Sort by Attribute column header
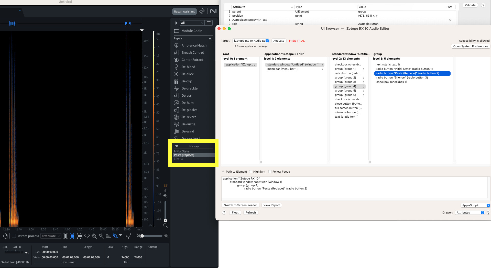This screenshot has height=268, width=491. click(x=263, y=7)
